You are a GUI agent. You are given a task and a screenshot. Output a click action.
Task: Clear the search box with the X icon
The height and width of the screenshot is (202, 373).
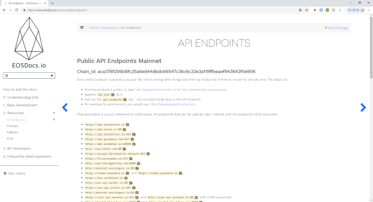[x=52, y=76]
